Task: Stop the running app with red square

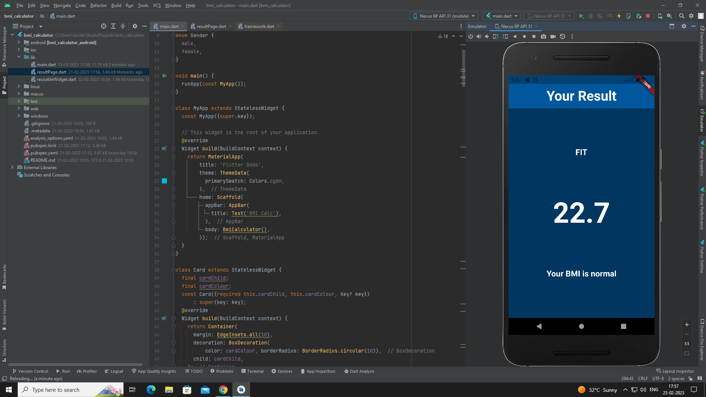Action: pyautogui.click(x=648, y=16)
